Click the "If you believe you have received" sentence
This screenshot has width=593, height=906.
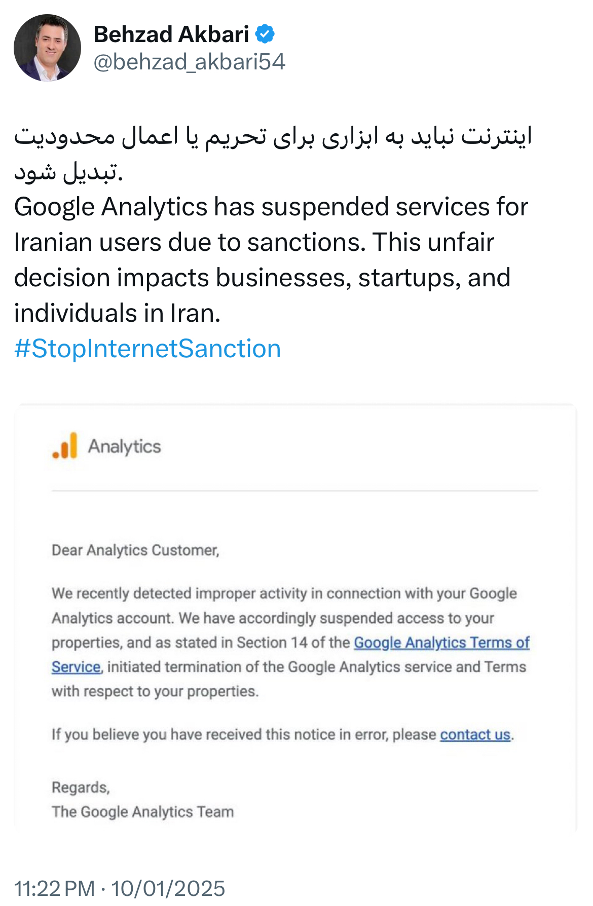click(x=243, y=735)
